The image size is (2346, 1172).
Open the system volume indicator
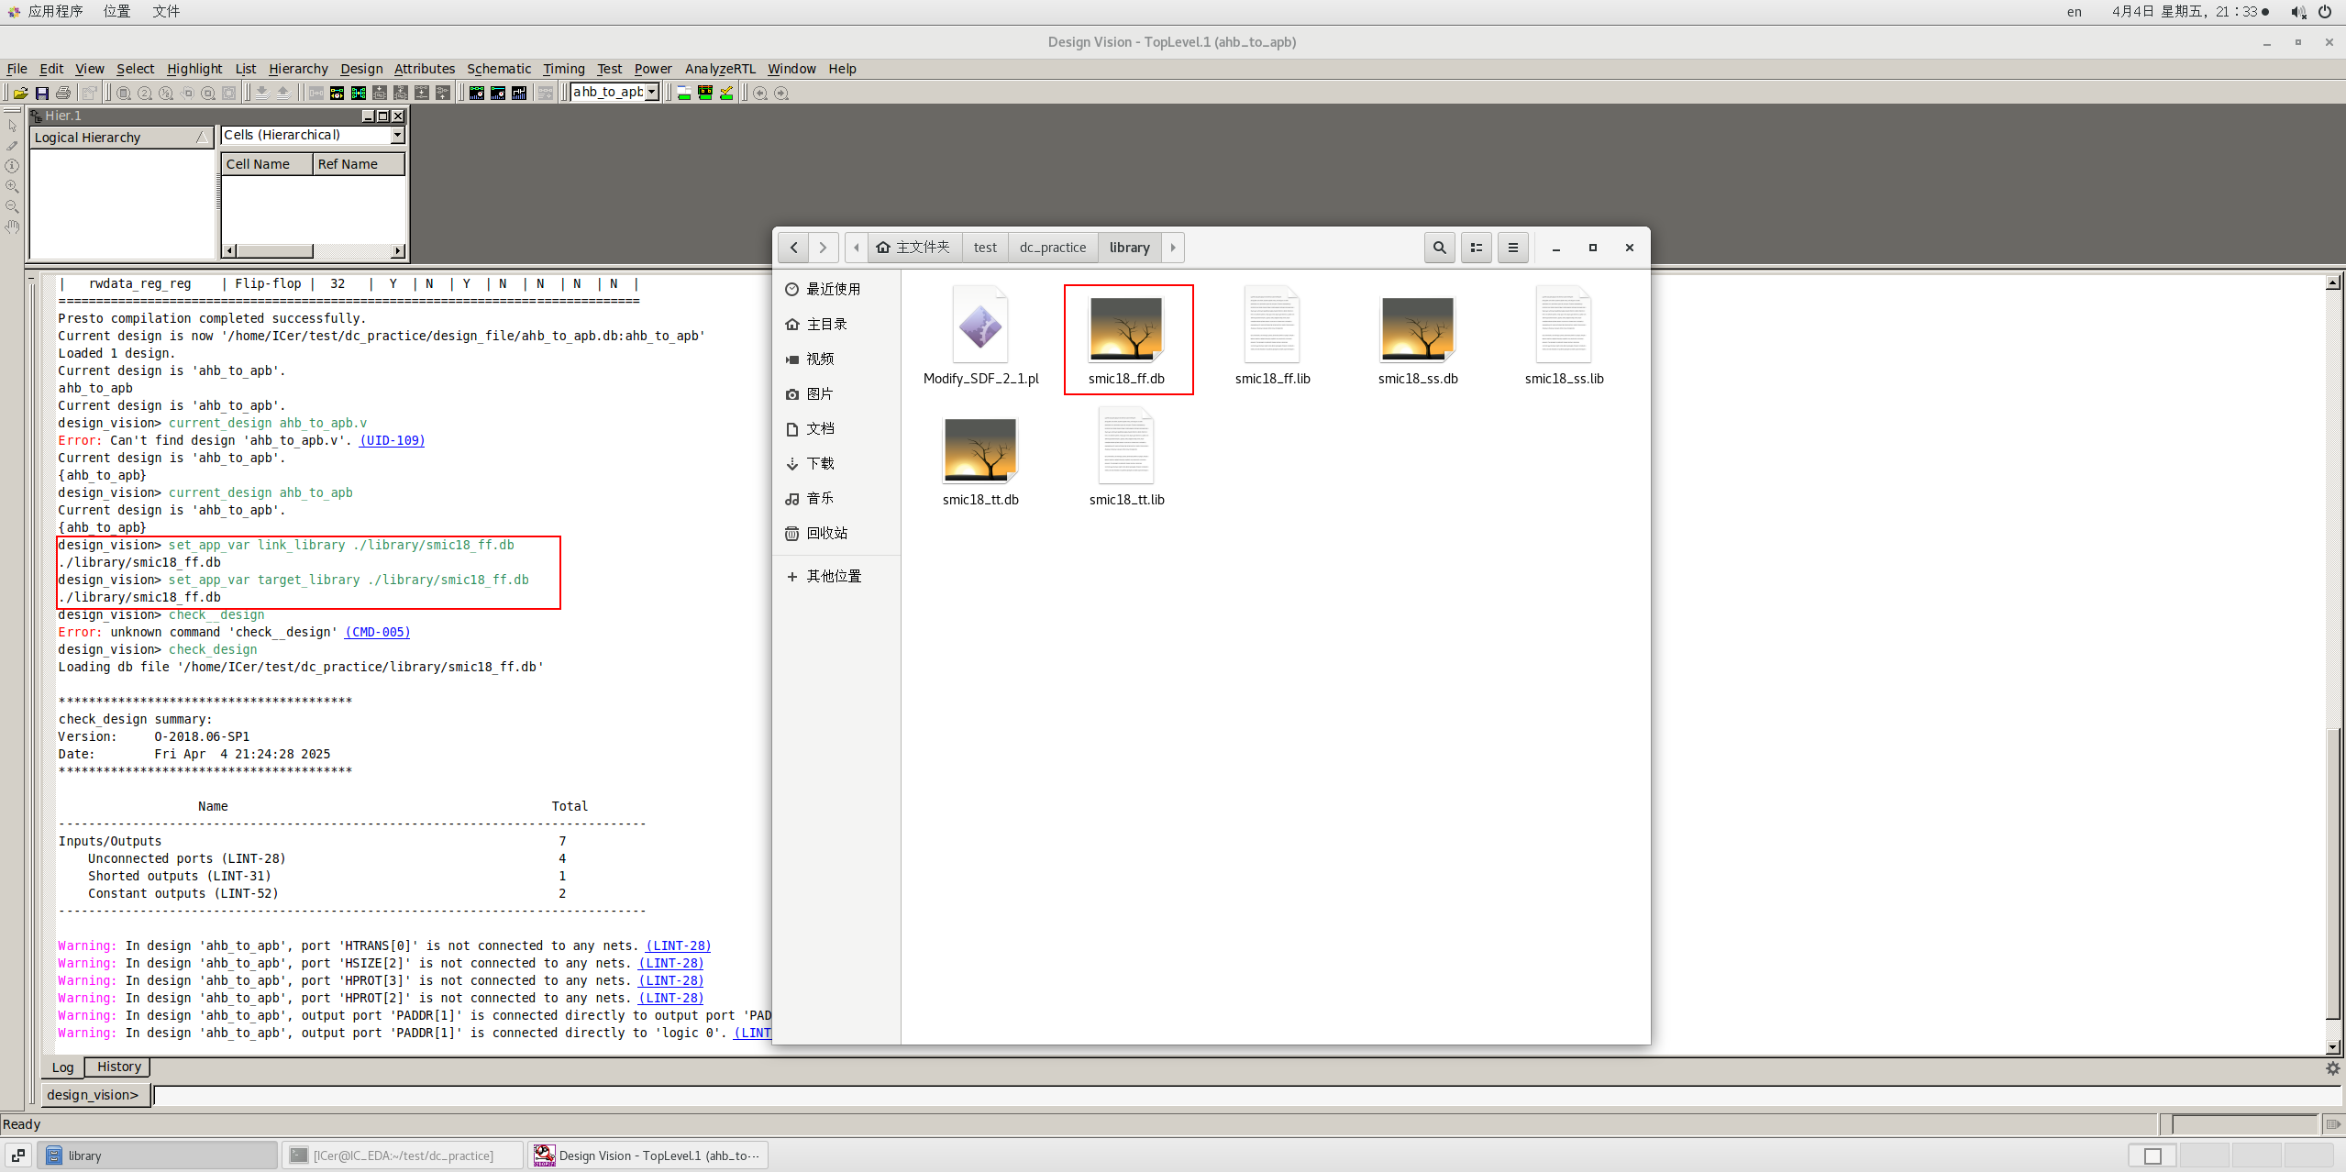point(2297,12)
